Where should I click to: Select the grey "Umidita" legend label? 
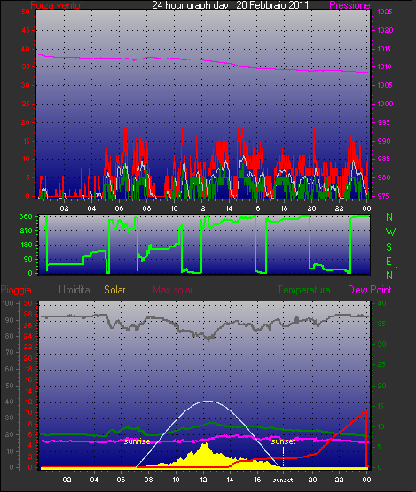coord(75,290)
